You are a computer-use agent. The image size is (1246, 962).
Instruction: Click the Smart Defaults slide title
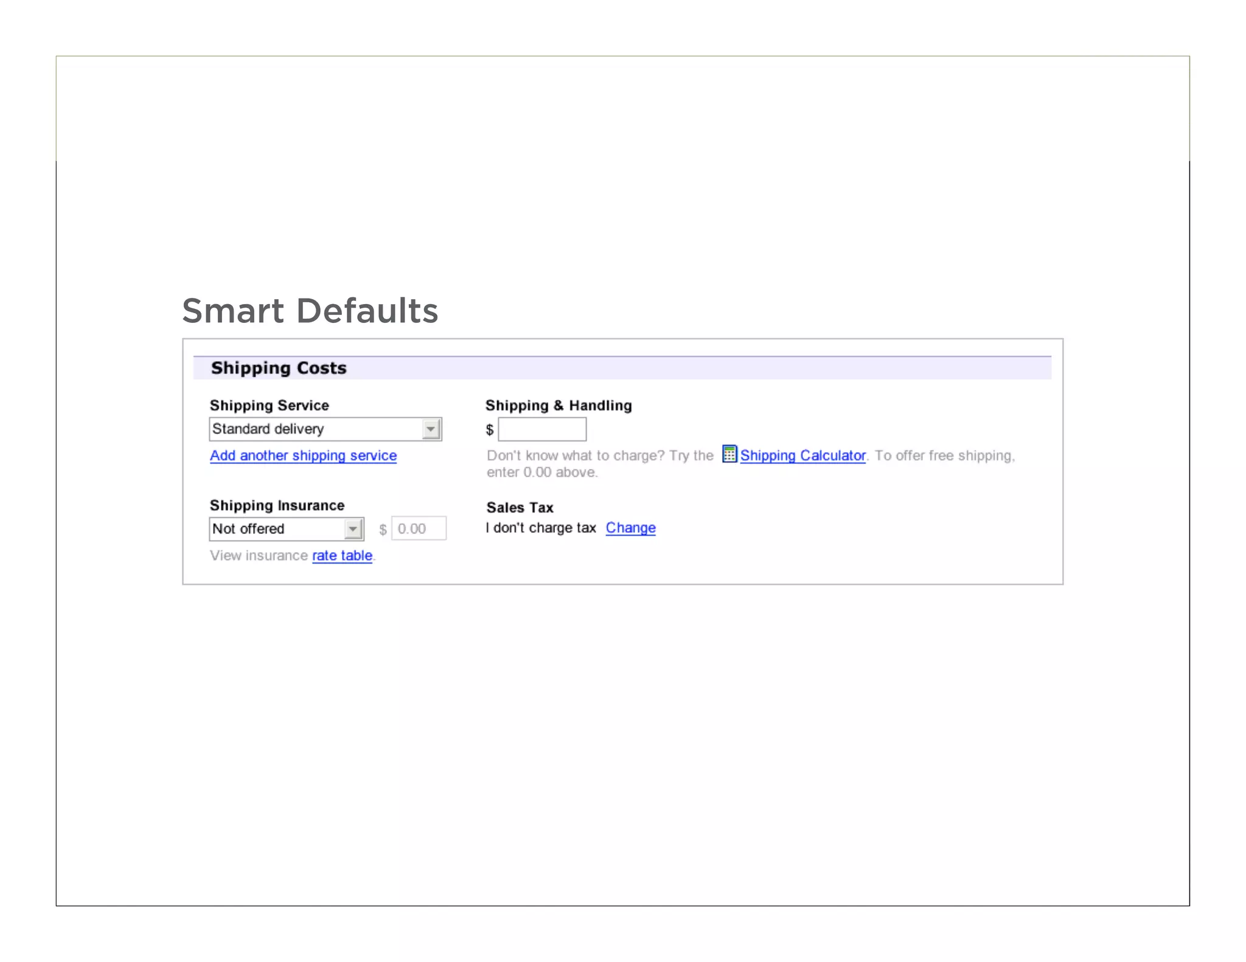[310, 311]
